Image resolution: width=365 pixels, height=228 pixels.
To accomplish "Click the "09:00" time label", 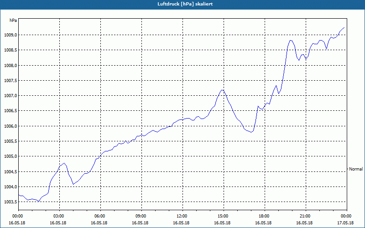I will pos(141,216).
